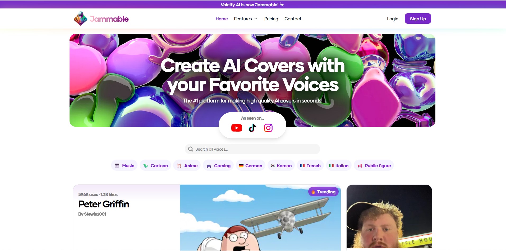506x251 pixels.
Task: Click the Peter Griffin biplane thumbnail
Action: [260, 218]
